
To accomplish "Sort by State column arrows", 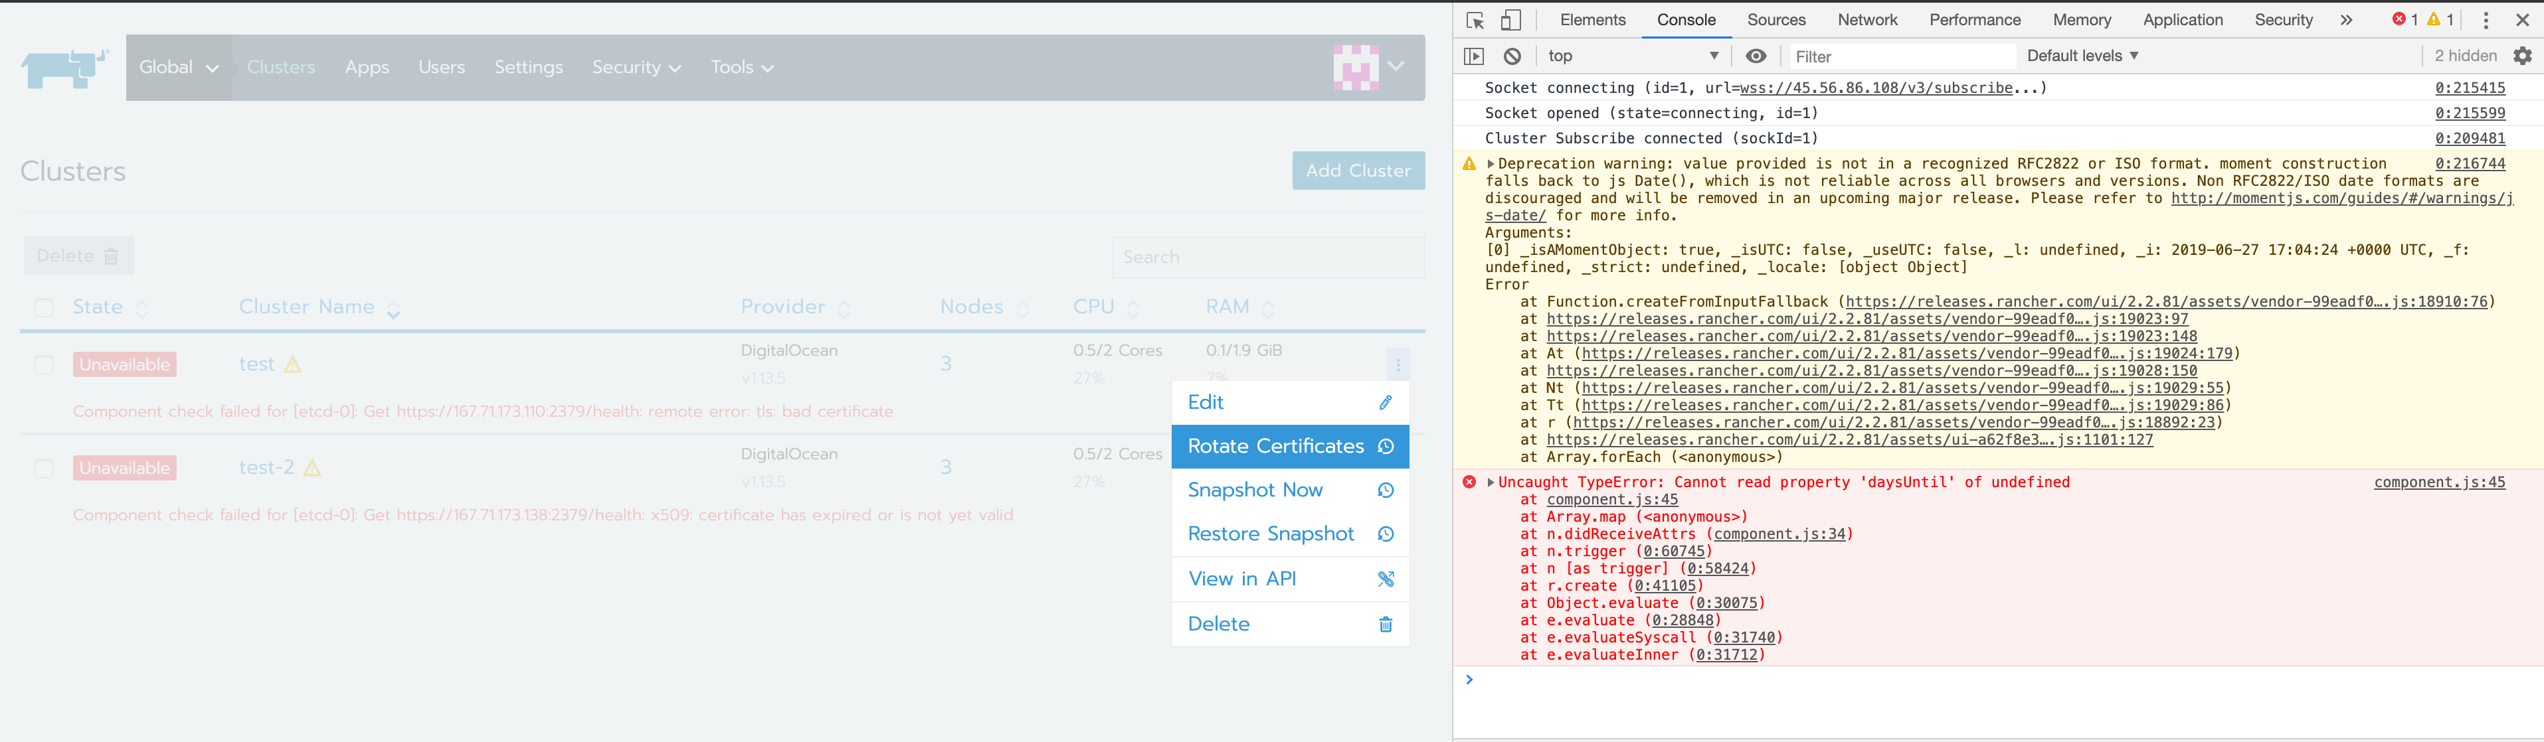I will (142, 309).
